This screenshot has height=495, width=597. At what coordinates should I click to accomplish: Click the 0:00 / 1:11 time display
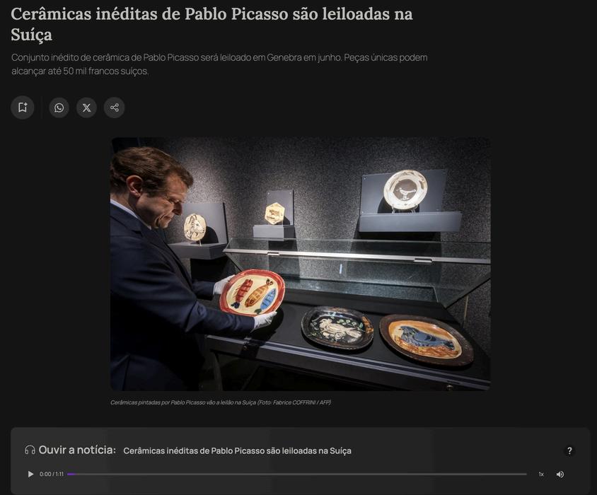52,474
